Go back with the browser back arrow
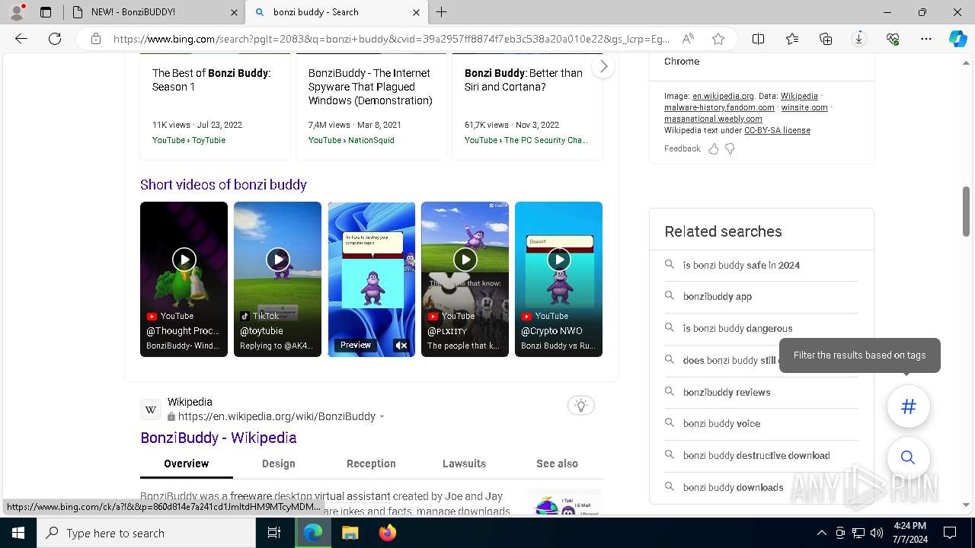 21,39
